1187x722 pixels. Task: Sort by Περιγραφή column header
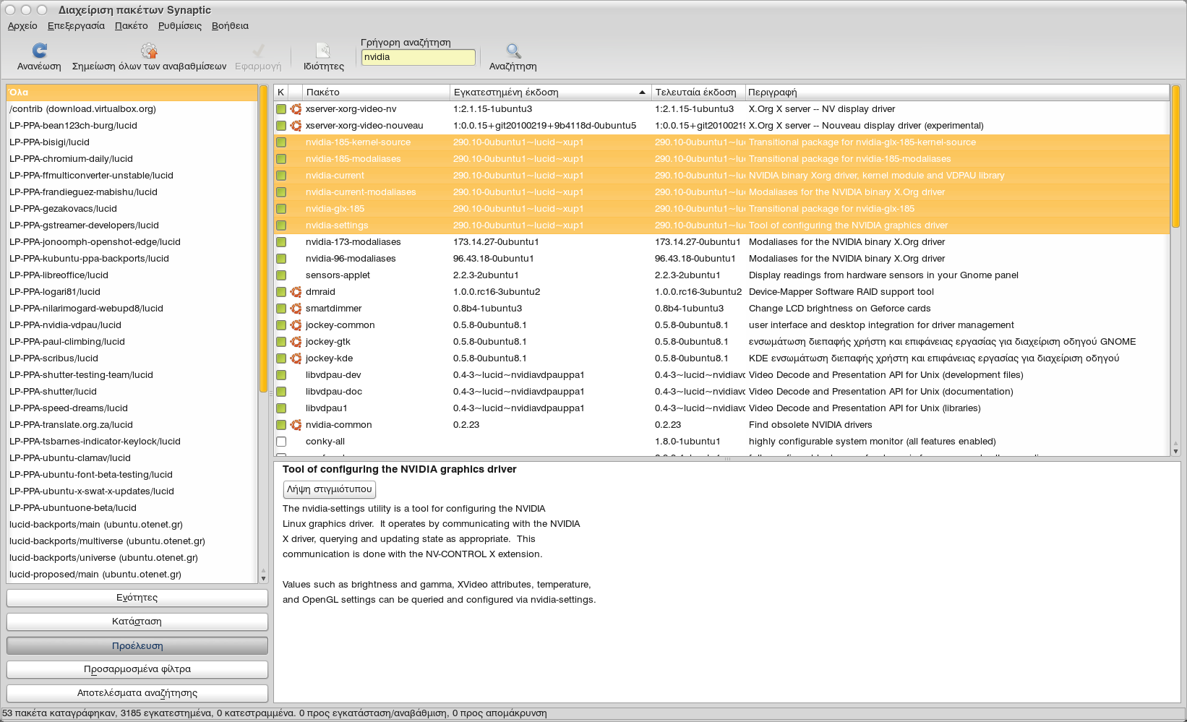(x=957, y=93)
